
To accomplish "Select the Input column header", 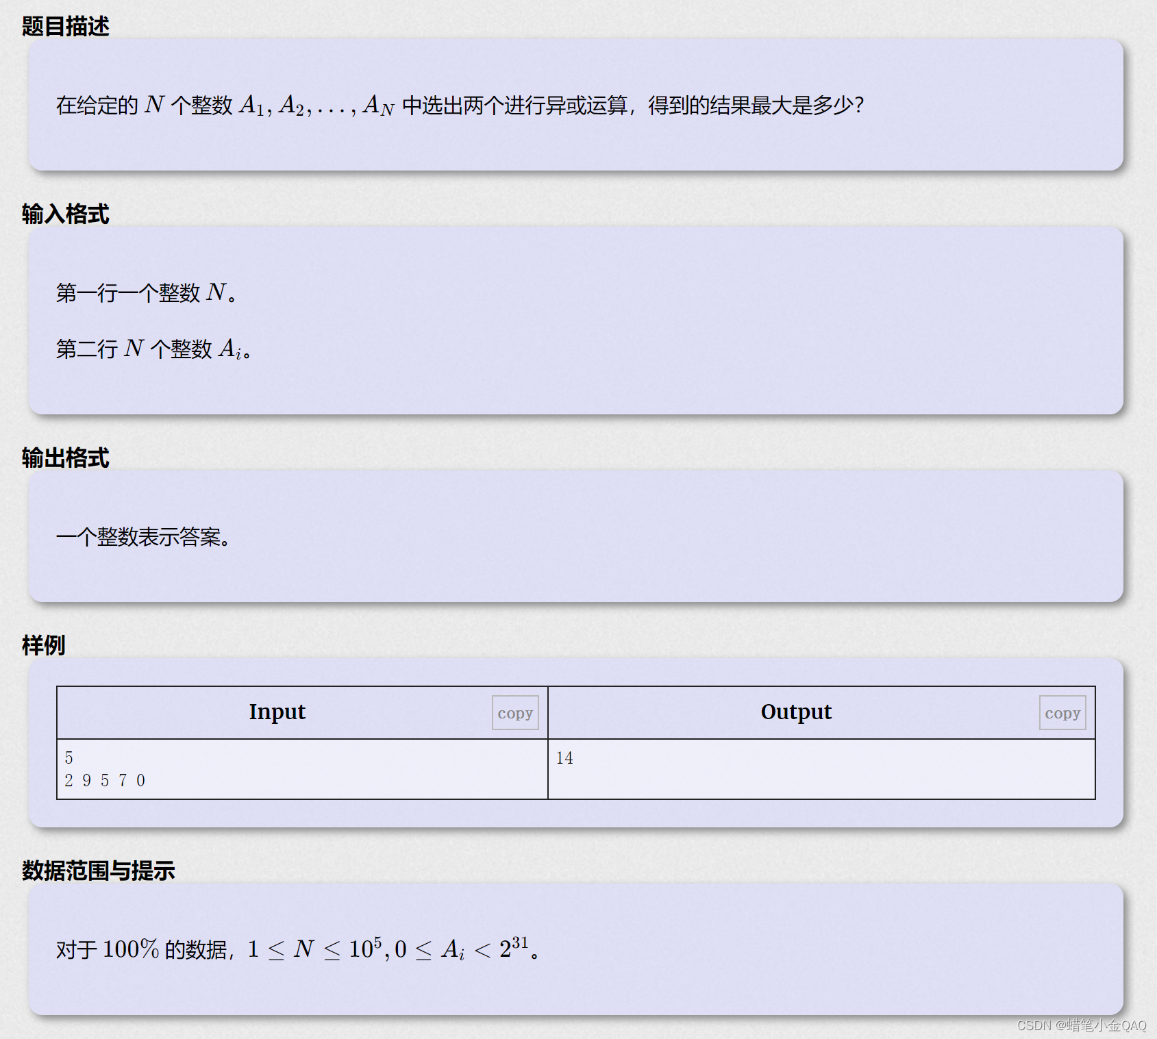I will (277, 712).
